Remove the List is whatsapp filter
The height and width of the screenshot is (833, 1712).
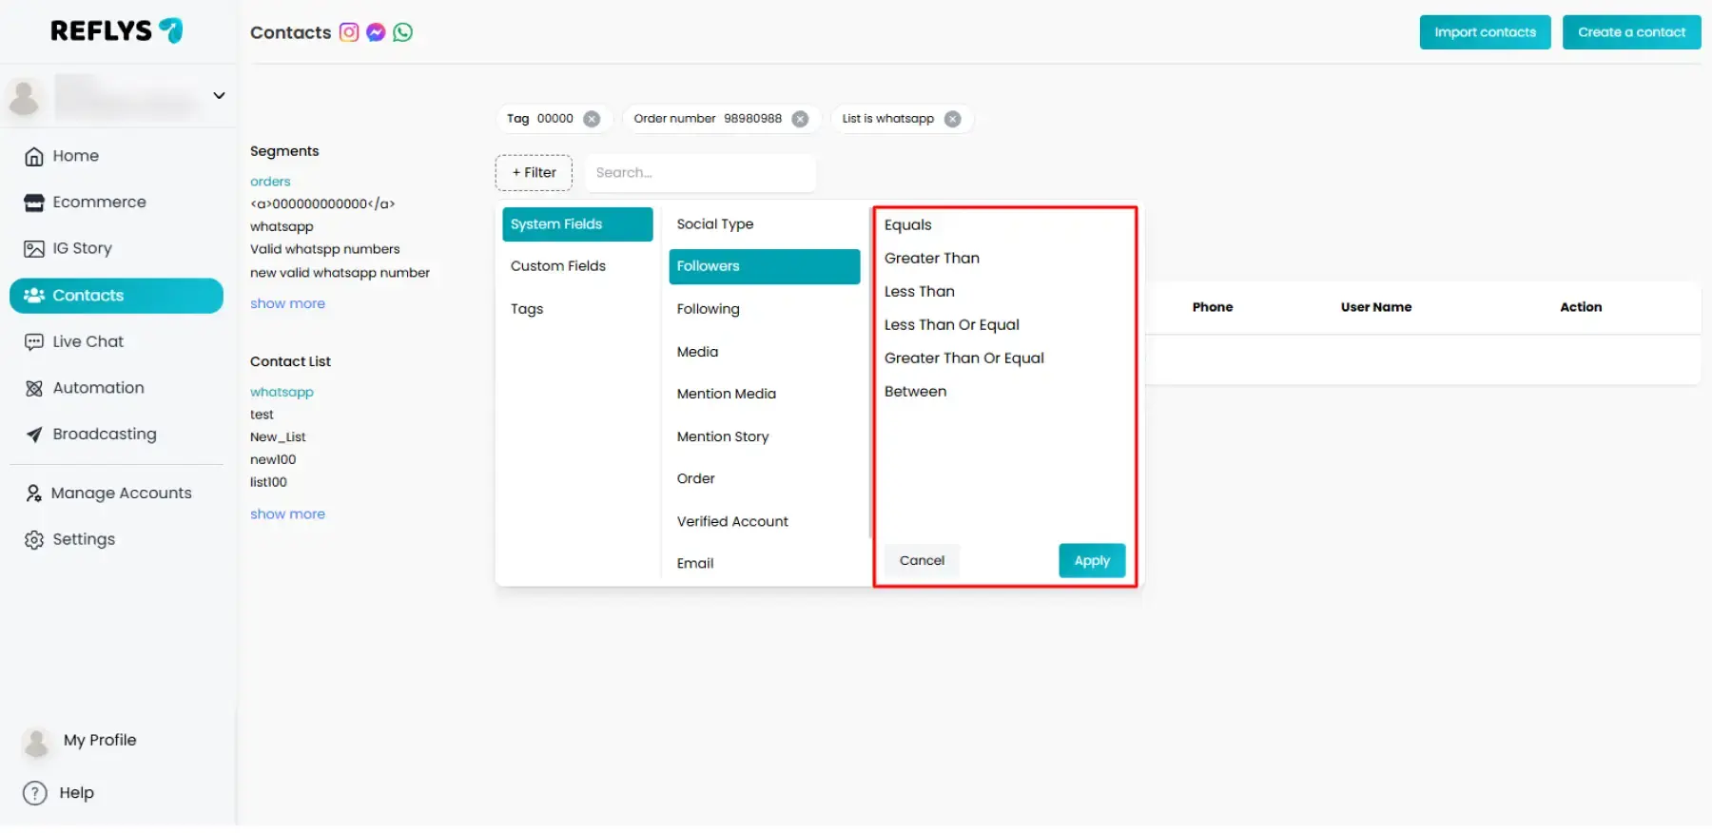(x=952, y=119)
